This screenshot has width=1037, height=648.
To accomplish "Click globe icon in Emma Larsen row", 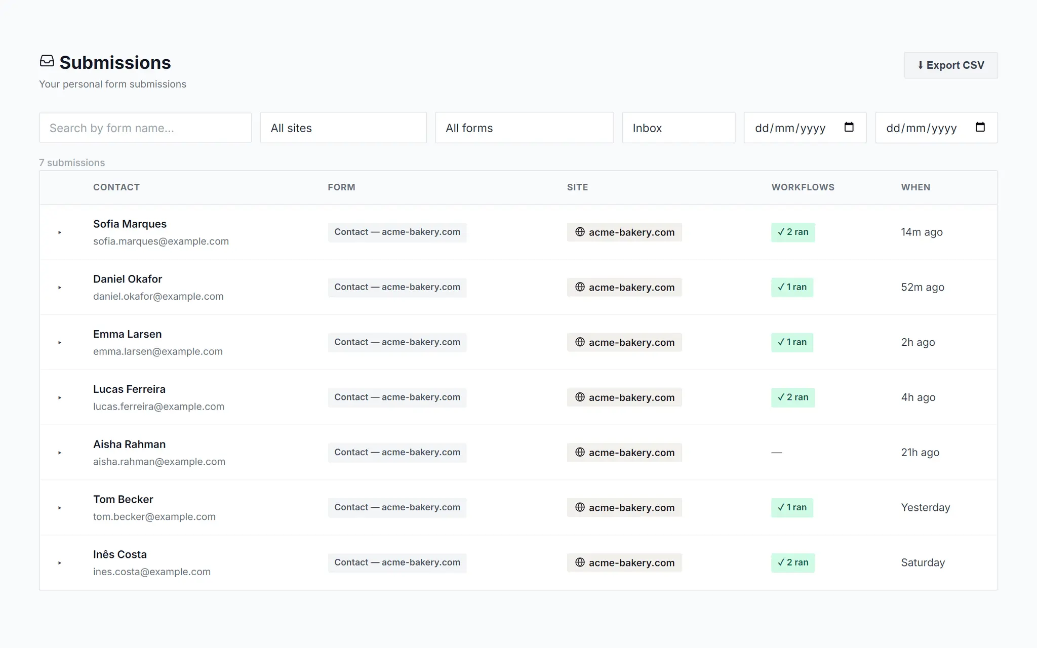I will 580,342.
